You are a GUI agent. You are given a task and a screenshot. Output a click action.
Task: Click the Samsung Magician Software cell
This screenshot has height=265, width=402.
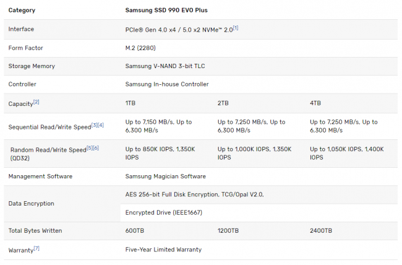(166, 176)
